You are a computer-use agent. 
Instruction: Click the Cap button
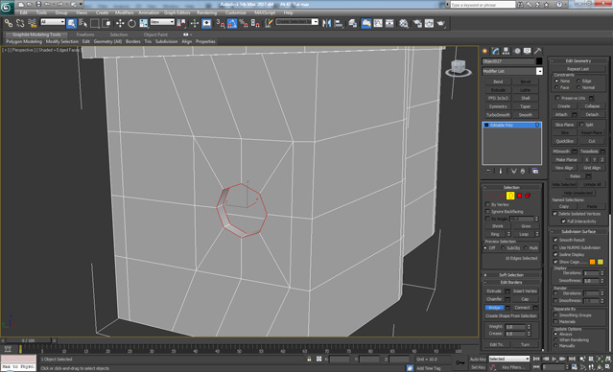pyautogui.click(x=525, y=299)
